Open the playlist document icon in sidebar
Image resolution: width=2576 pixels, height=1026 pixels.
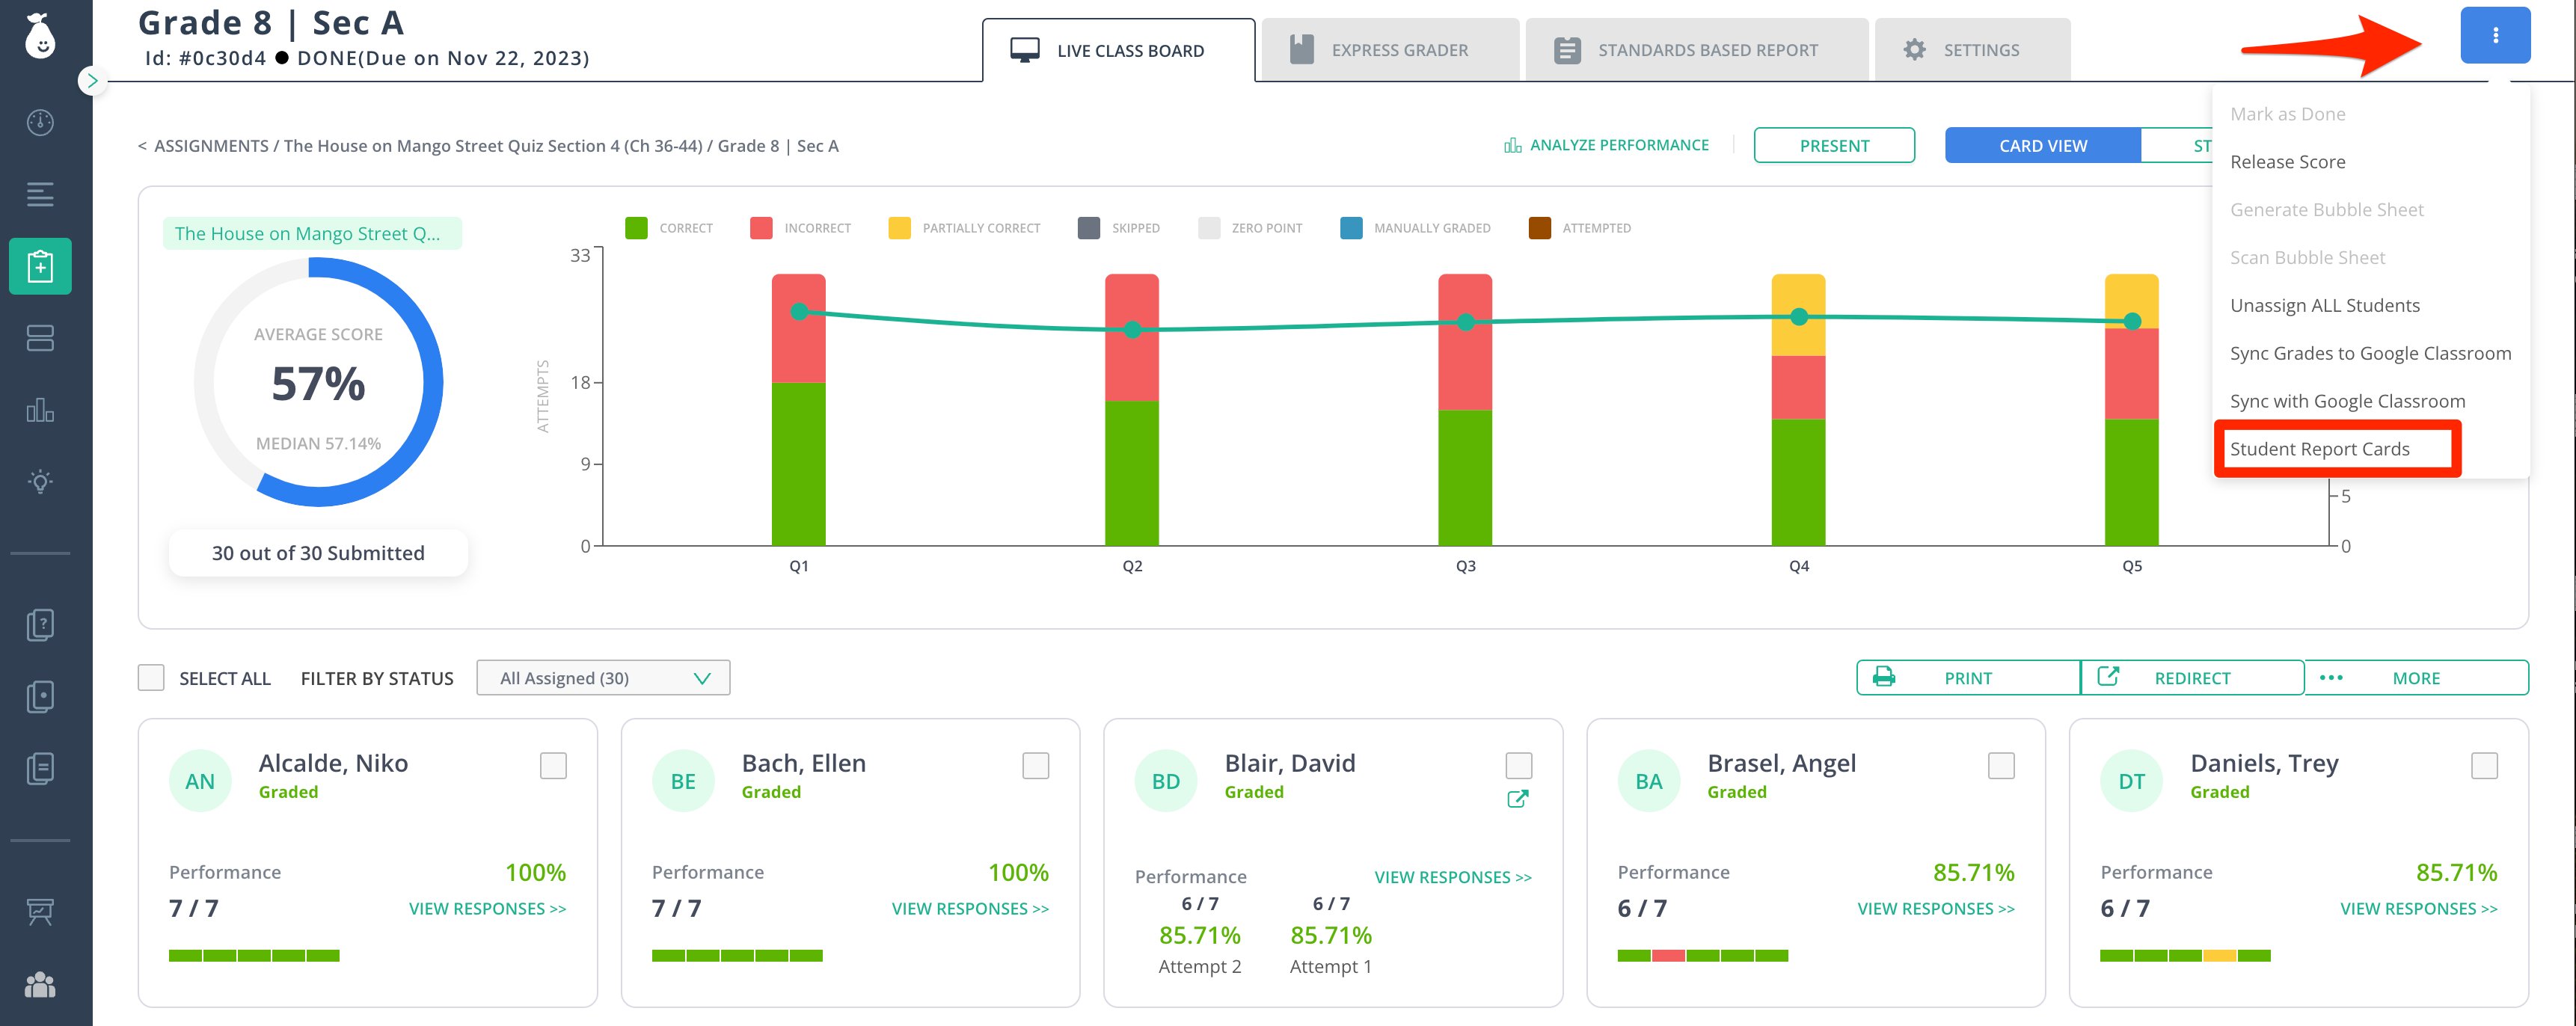click(x=40, y=769)
